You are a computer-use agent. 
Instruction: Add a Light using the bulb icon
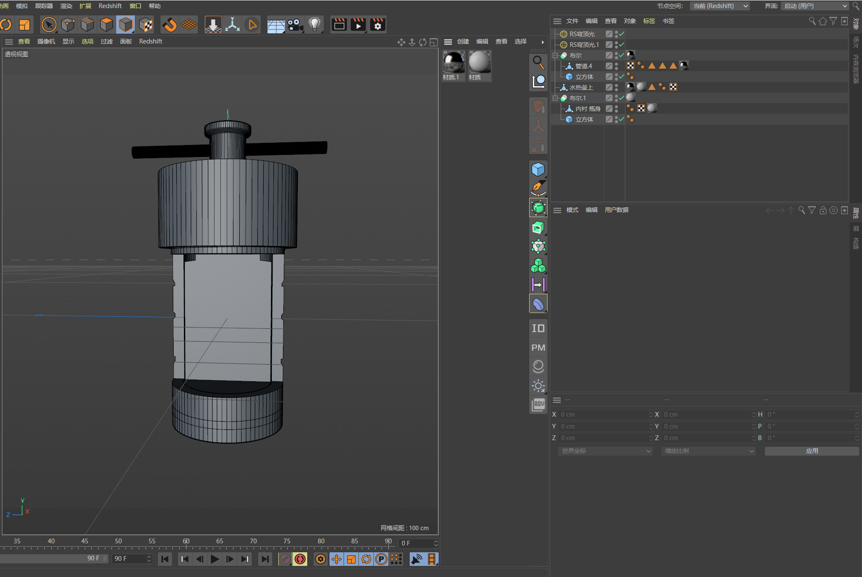315,25
